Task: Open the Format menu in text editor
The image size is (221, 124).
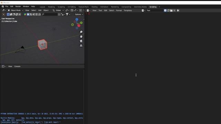Action: [x=119, y=10]
